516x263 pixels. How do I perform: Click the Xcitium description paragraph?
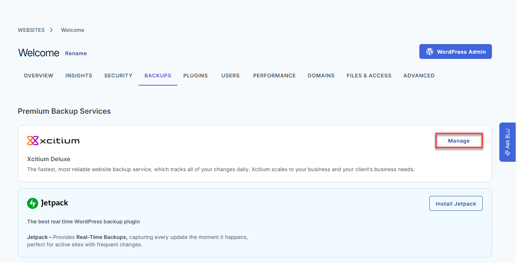[x=221, y=169]
